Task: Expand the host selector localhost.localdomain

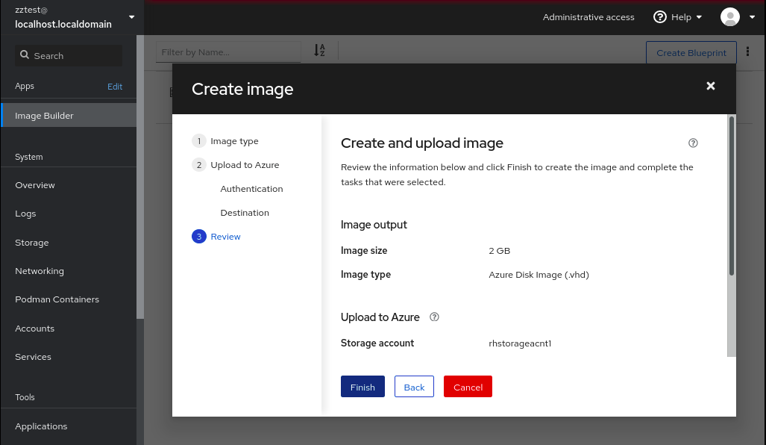Action: [132, 17]
